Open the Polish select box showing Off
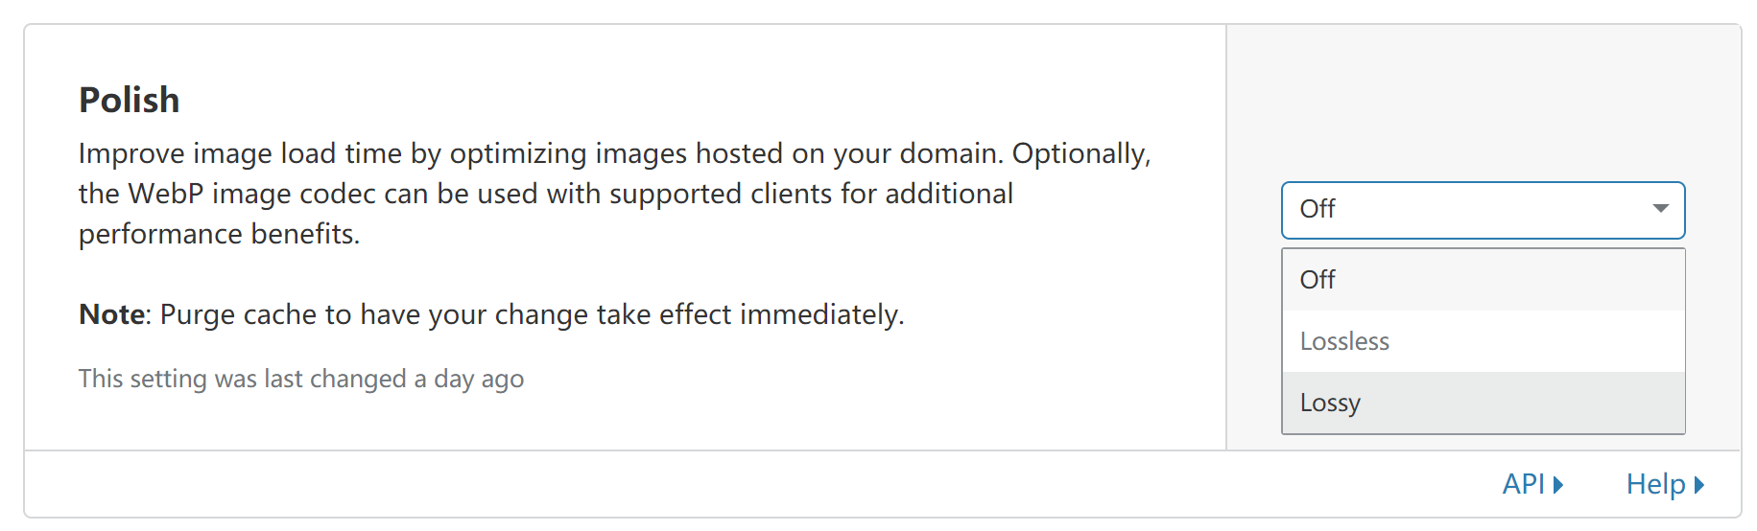 [x=1483, y=210]
